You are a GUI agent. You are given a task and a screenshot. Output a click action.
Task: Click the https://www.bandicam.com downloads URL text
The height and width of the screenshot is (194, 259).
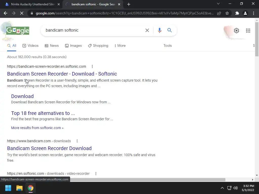click(x=39, y=141)
